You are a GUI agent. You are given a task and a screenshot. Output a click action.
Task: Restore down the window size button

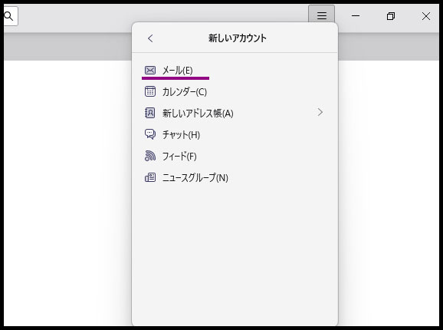pos(391,16)
